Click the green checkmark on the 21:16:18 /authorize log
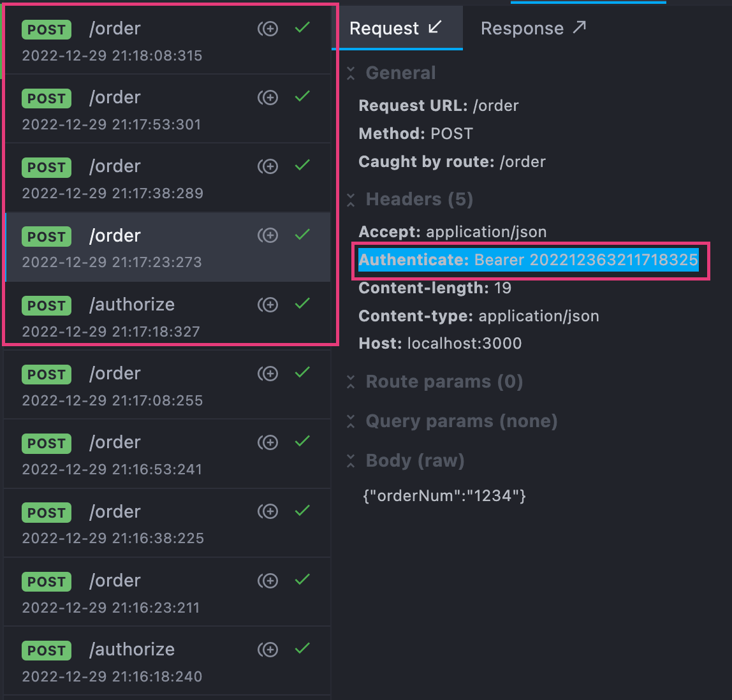Image resolution: width=732 pixels, height=700 pixels. (x=302, y=650)
